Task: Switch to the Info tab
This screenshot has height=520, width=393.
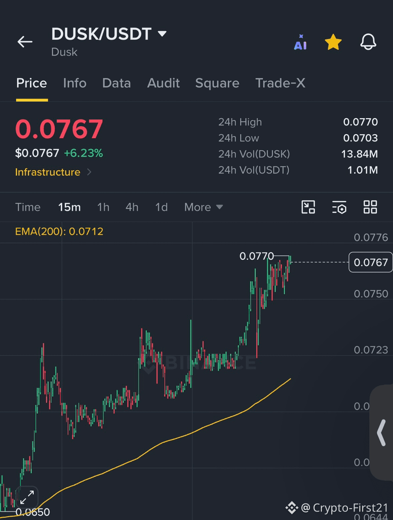Action: click(75, 83)
